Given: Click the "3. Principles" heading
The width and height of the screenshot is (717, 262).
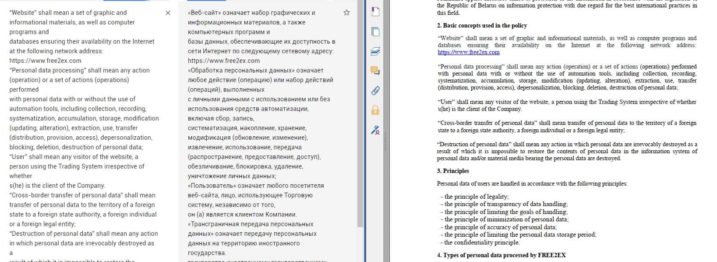Looking at the screenshot, I should pos(453,171).
